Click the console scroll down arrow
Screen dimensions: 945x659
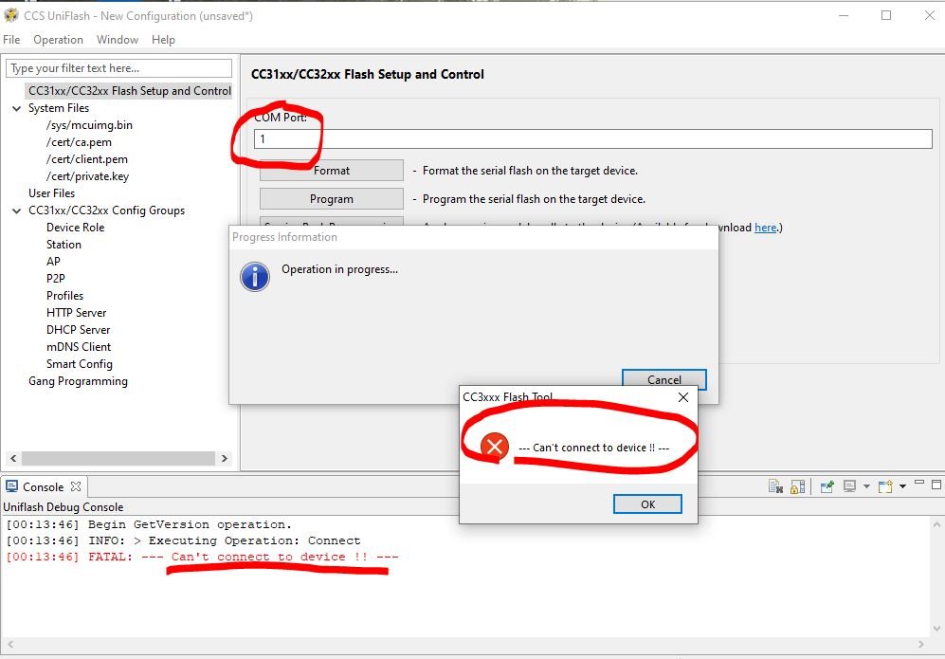[x=936, y=629]
